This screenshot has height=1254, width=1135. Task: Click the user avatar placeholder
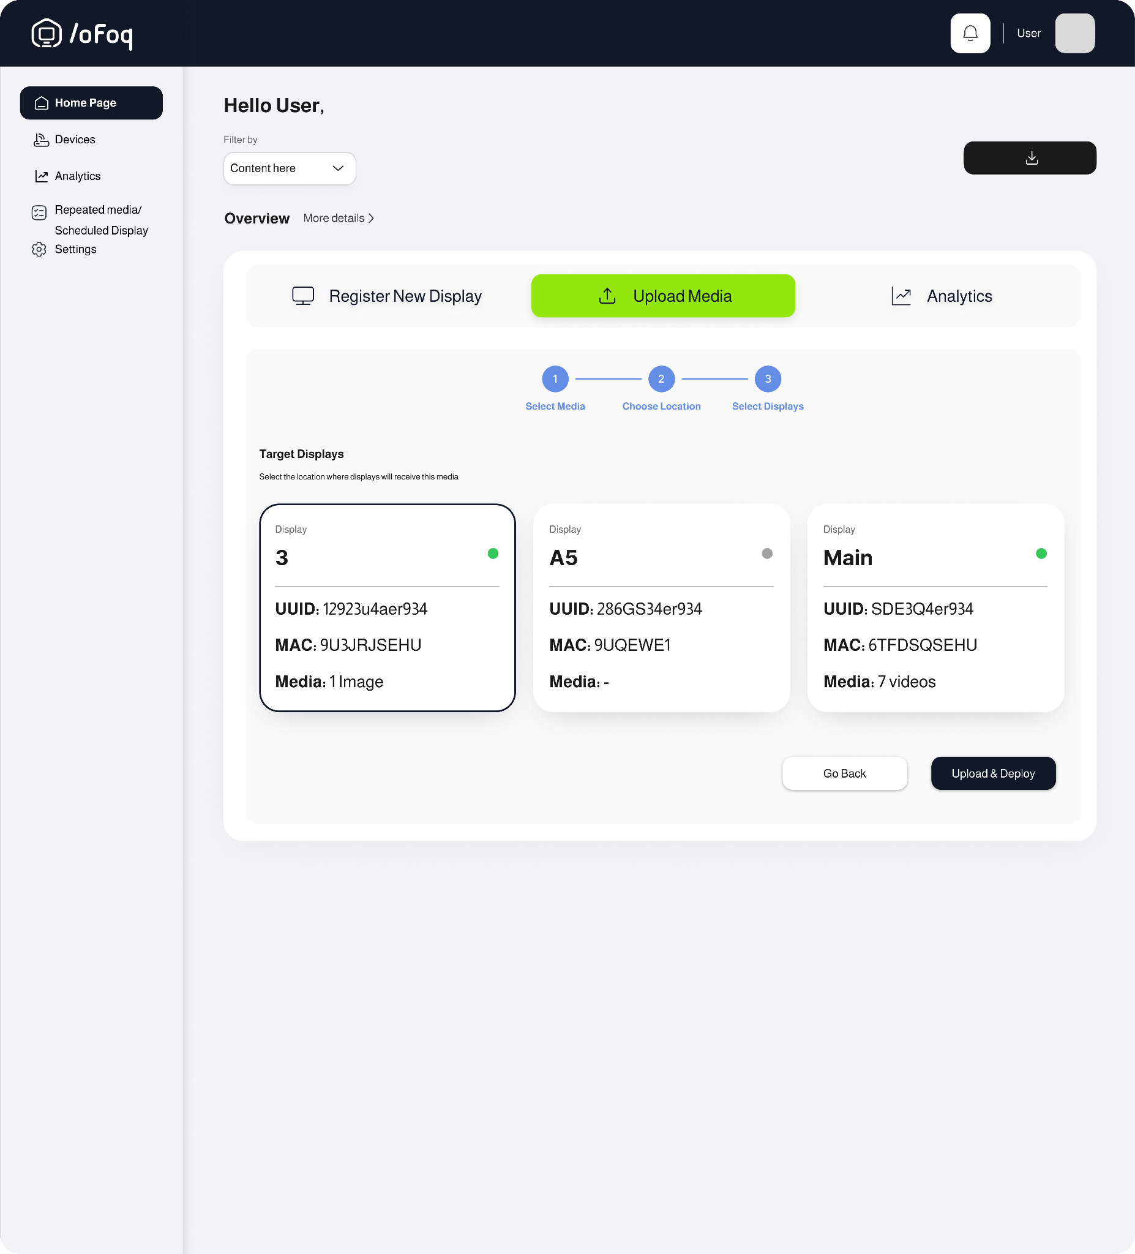tap(1074, 34)
